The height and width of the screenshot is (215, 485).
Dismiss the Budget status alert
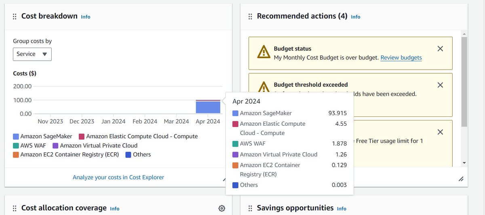tap(440, 48)
